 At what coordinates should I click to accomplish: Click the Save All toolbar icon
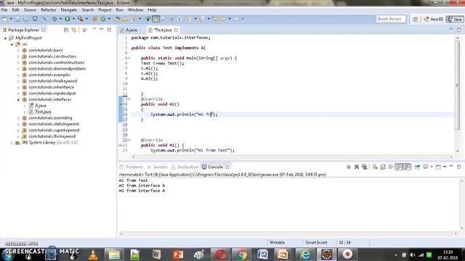25,19
